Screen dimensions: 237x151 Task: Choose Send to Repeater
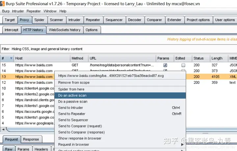[x=120, y=114]
